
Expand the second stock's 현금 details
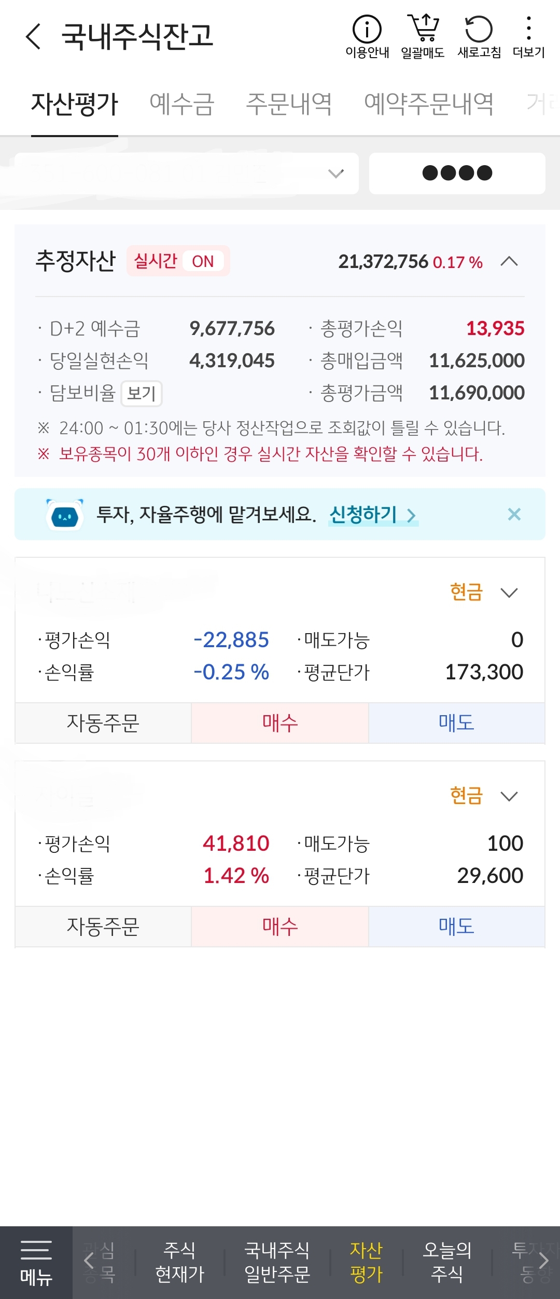pyautogui.click(x=509, y=796)
